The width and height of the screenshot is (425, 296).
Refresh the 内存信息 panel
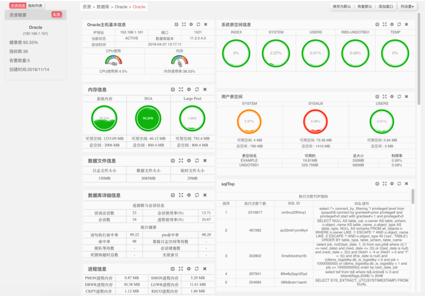[x=197, y=89]
